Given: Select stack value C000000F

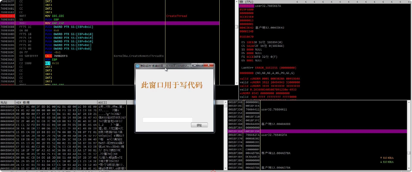Looking at the screenshot, I should click(x=252, y=150).
